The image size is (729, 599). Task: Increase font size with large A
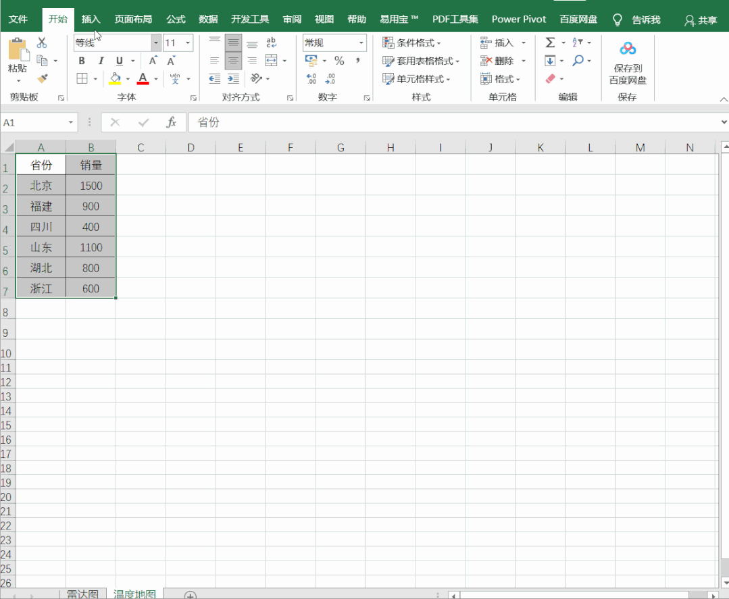pyautogui.click(x=153, y=61)
